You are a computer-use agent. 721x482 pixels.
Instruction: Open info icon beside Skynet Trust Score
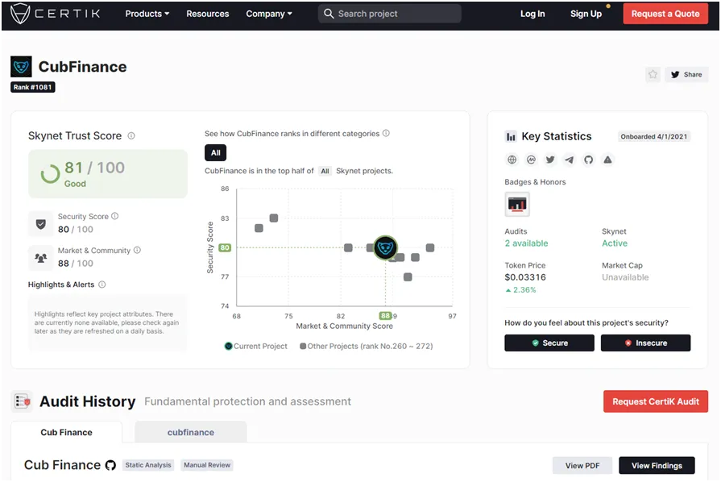pos(131,135)
